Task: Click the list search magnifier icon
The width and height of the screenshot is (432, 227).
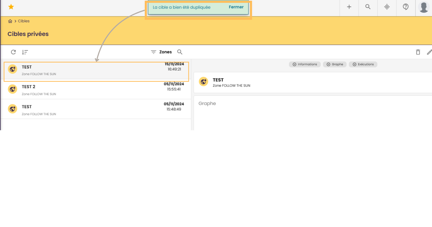Action: coord(180,52)
